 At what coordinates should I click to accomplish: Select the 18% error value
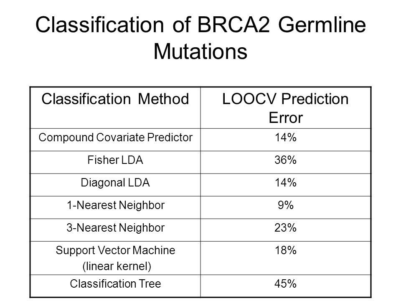[285, 250]
